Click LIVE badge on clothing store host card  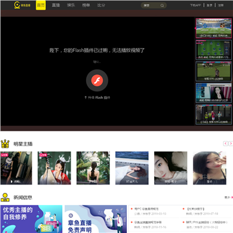click(5, 155)
